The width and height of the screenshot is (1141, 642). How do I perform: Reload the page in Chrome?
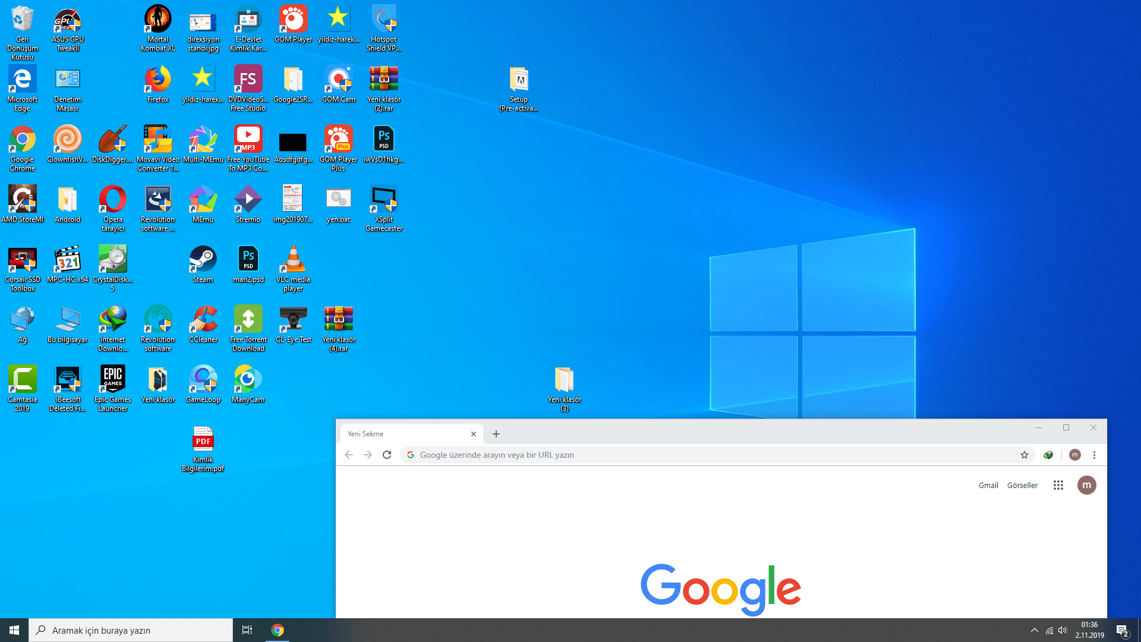[x=387, y=455]
